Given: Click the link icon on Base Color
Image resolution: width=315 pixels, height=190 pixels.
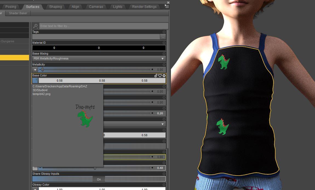Looking at the screenshot, I should [x=156, y=76].
